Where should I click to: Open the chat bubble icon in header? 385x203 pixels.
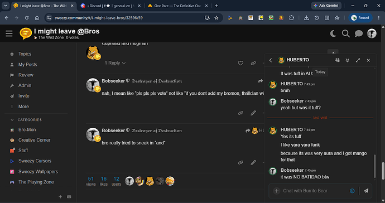pyautogui.click(x=358, y=33)
